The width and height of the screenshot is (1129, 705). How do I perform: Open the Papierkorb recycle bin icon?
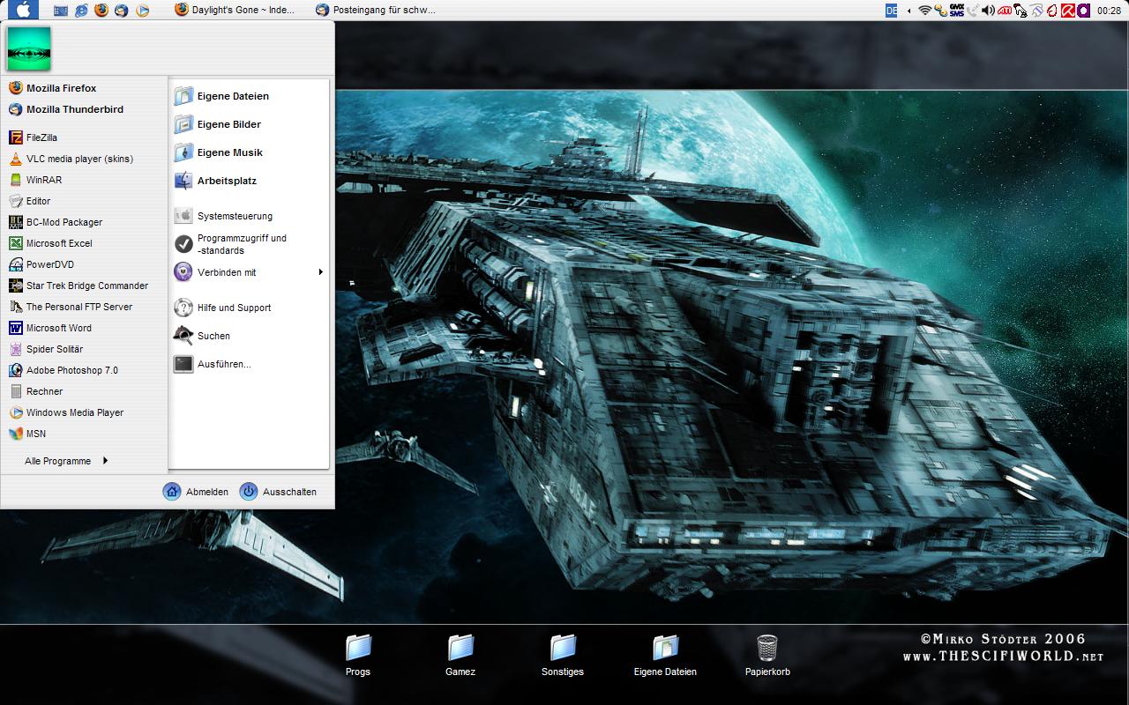click(767, 649)
